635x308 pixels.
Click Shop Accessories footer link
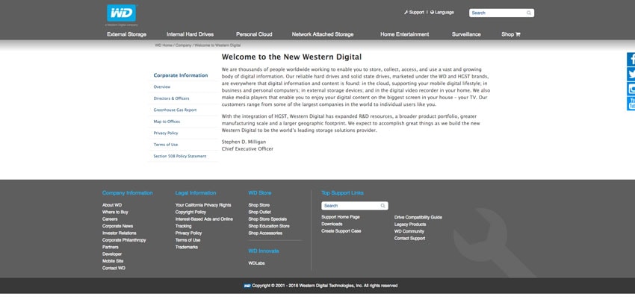[x=265, y=233]
